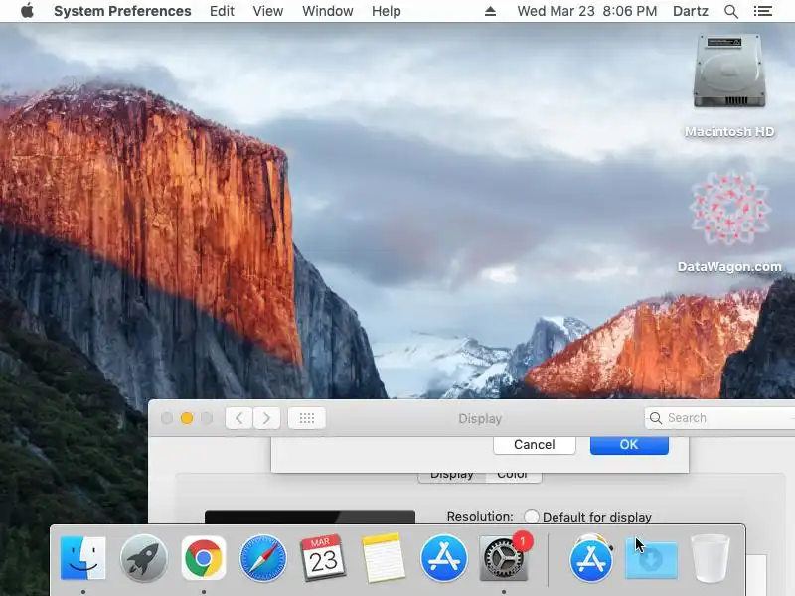Open Safari from the Dock
Image resolution: width=795 pixels, height=596 pixels.
tap(263, 558)
